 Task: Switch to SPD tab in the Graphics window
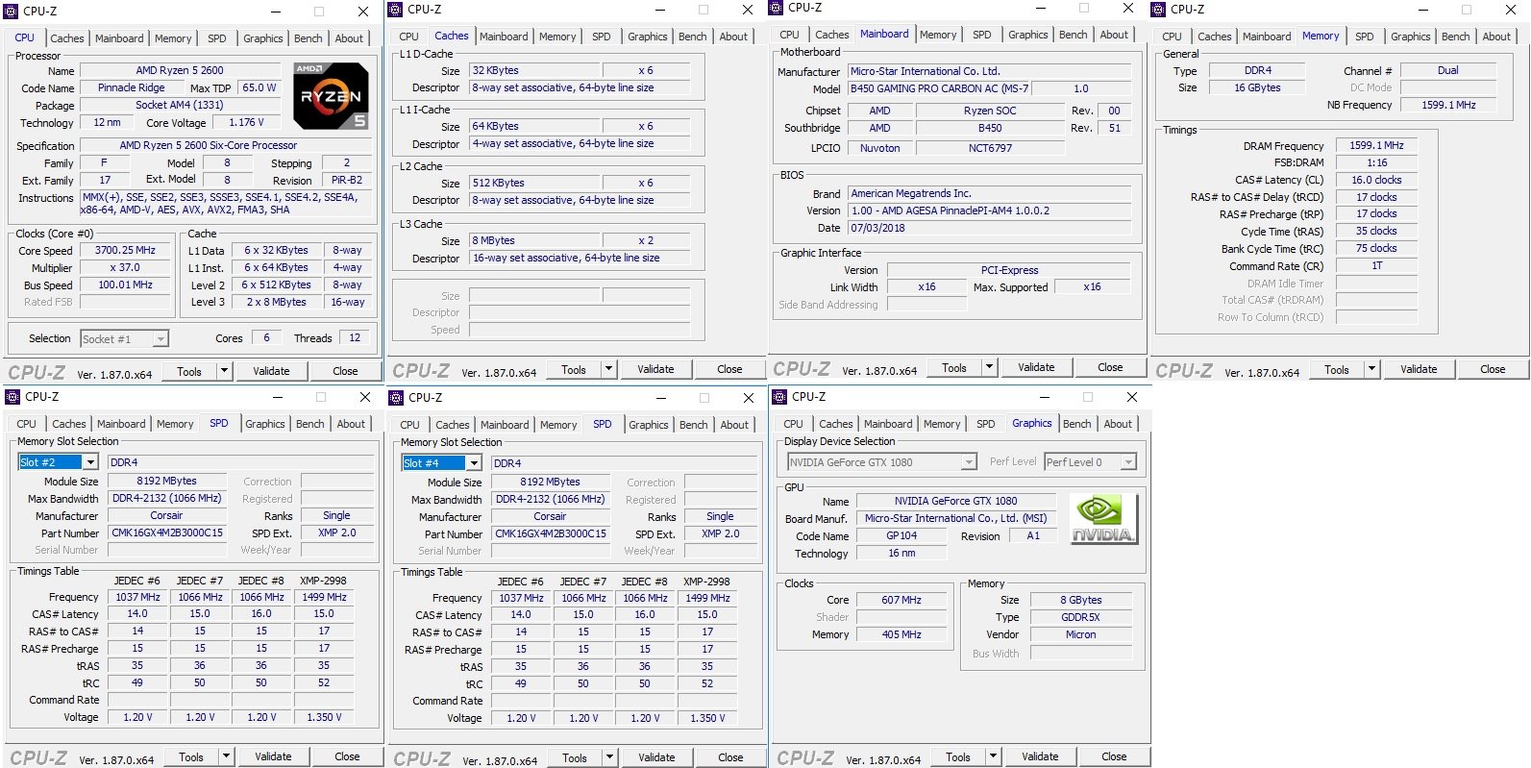pos(986,424)
